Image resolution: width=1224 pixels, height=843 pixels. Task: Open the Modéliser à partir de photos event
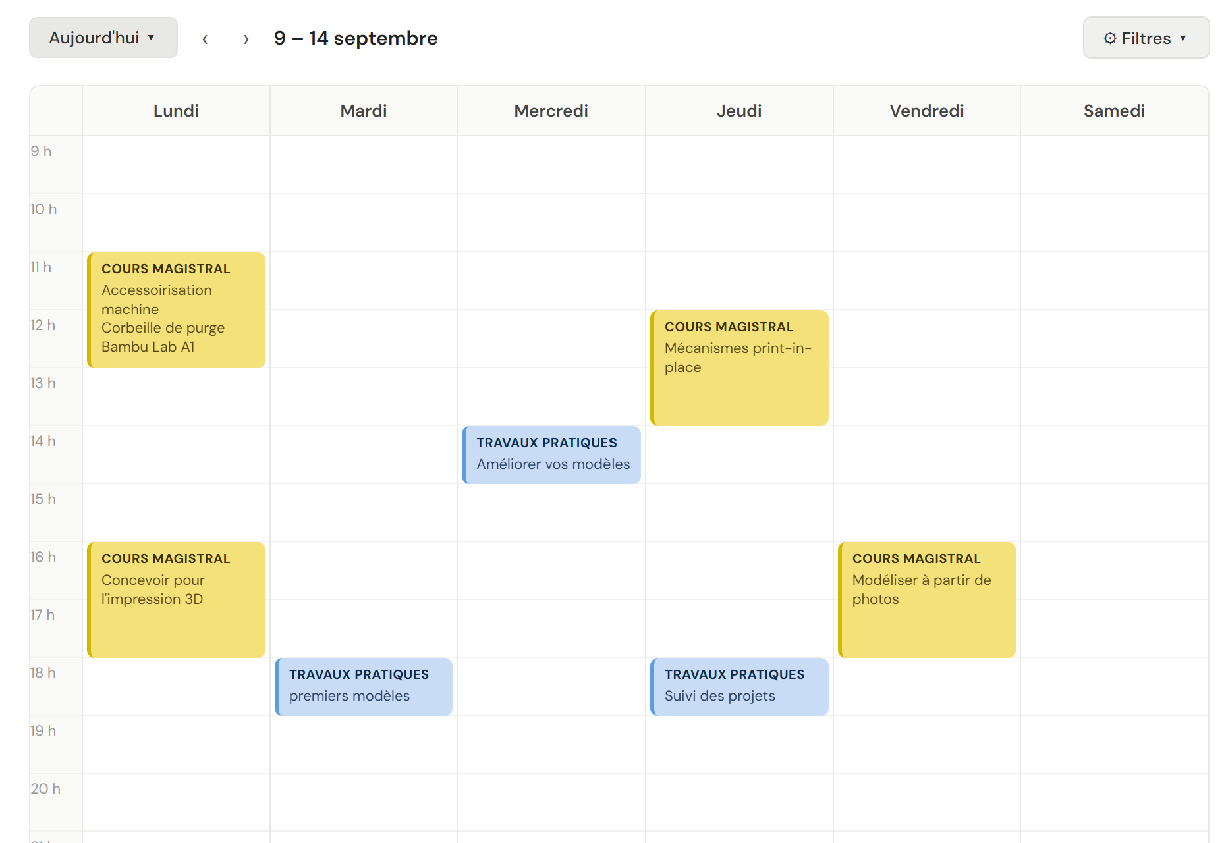click(926, 599)
